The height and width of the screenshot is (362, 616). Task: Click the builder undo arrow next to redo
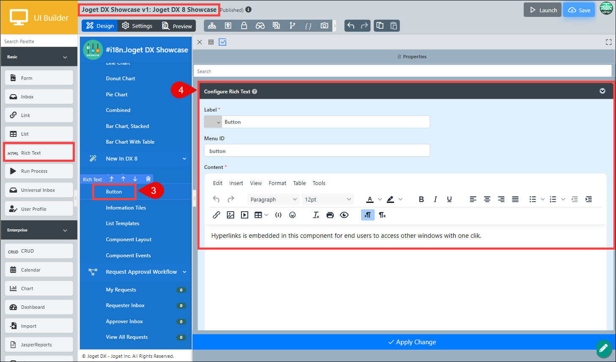point(350,26)
